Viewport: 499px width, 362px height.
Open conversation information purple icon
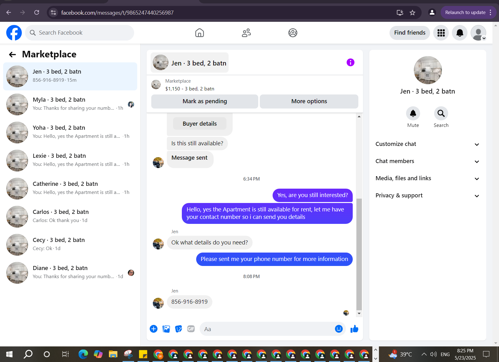(x=351, y=62)
